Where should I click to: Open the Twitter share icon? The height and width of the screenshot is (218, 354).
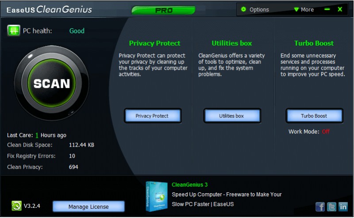(x=331, y=206)
